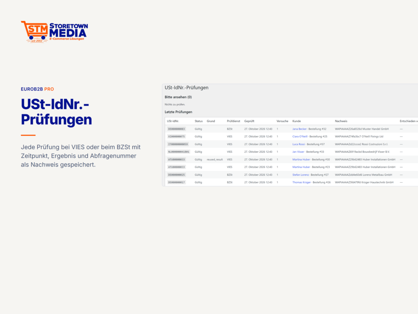Click Martina Huber link for Bestellung #30

click(301, 159)
